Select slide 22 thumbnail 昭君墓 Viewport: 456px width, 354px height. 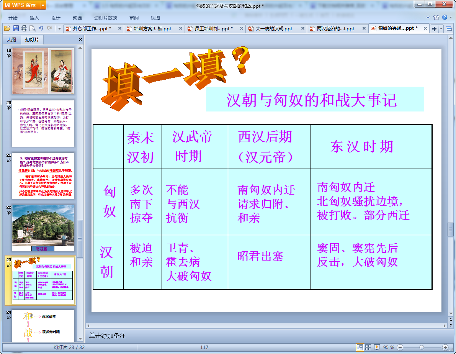[43, 228]
